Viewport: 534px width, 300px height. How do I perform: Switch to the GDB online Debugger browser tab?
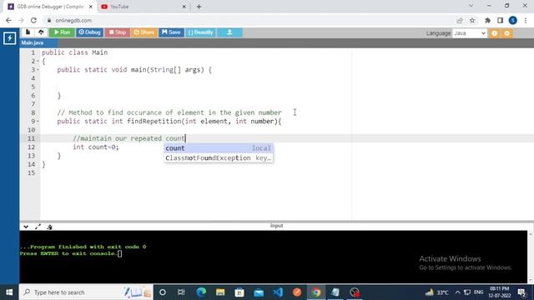point(49,7)
